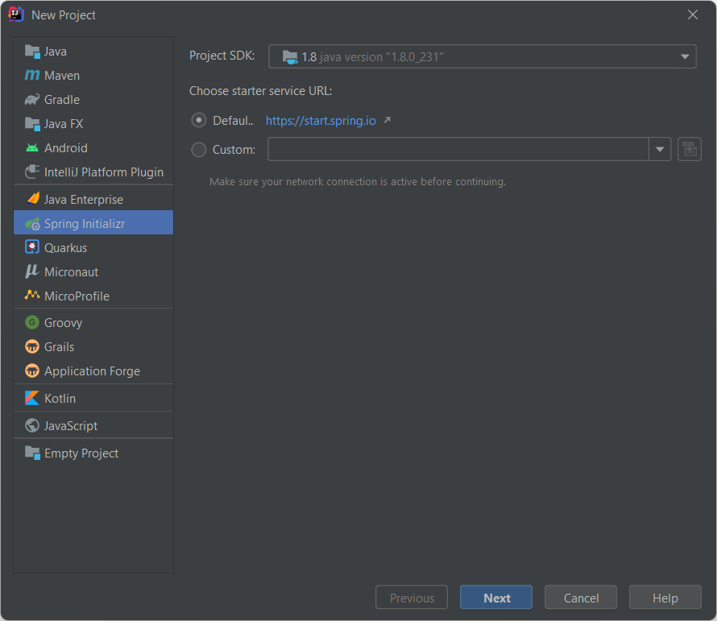Select the Maven project generator icon
The width and height of the screenshot is (717, 621).
click(x=32, y=75)
